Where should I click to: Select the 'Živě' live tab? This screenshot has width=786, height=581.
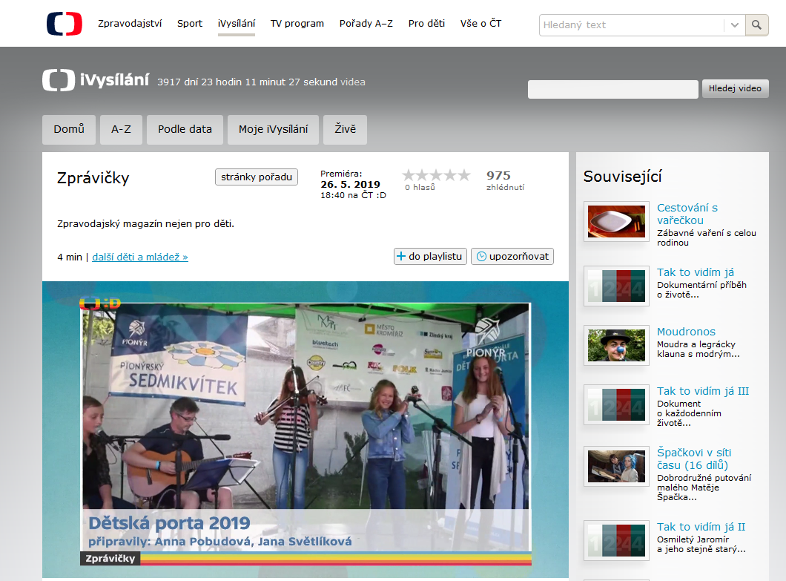(x=345, y=129)
